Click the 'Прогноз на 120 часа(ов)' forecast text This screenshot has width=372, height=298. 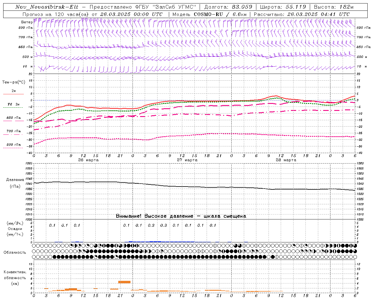[x=56, y=14]
